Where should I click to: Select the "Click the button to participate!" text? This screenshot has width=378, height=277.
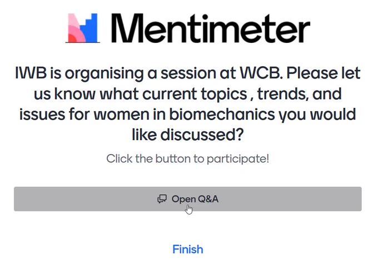pyautogui.click(x=187, y=159)
